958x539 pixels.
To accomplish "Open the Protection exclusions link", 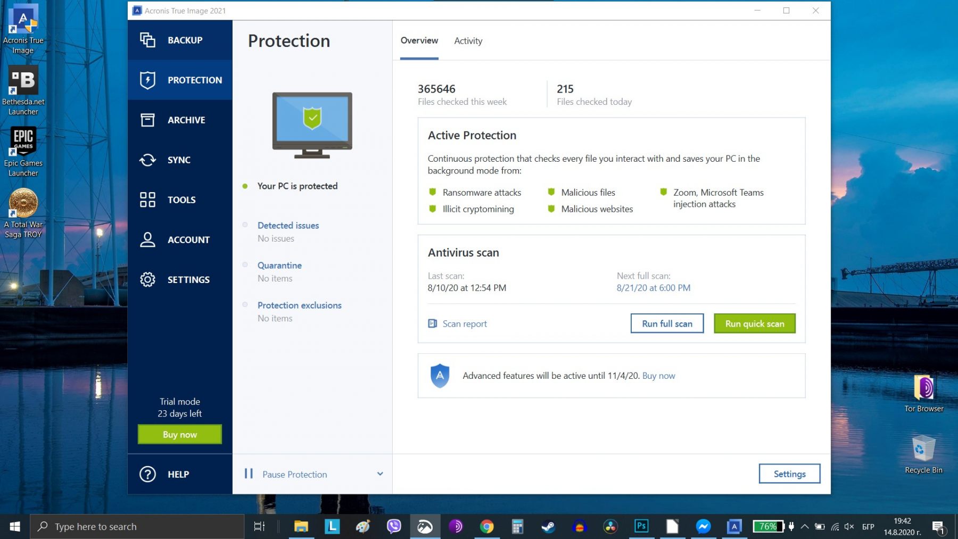I will 300,305.
